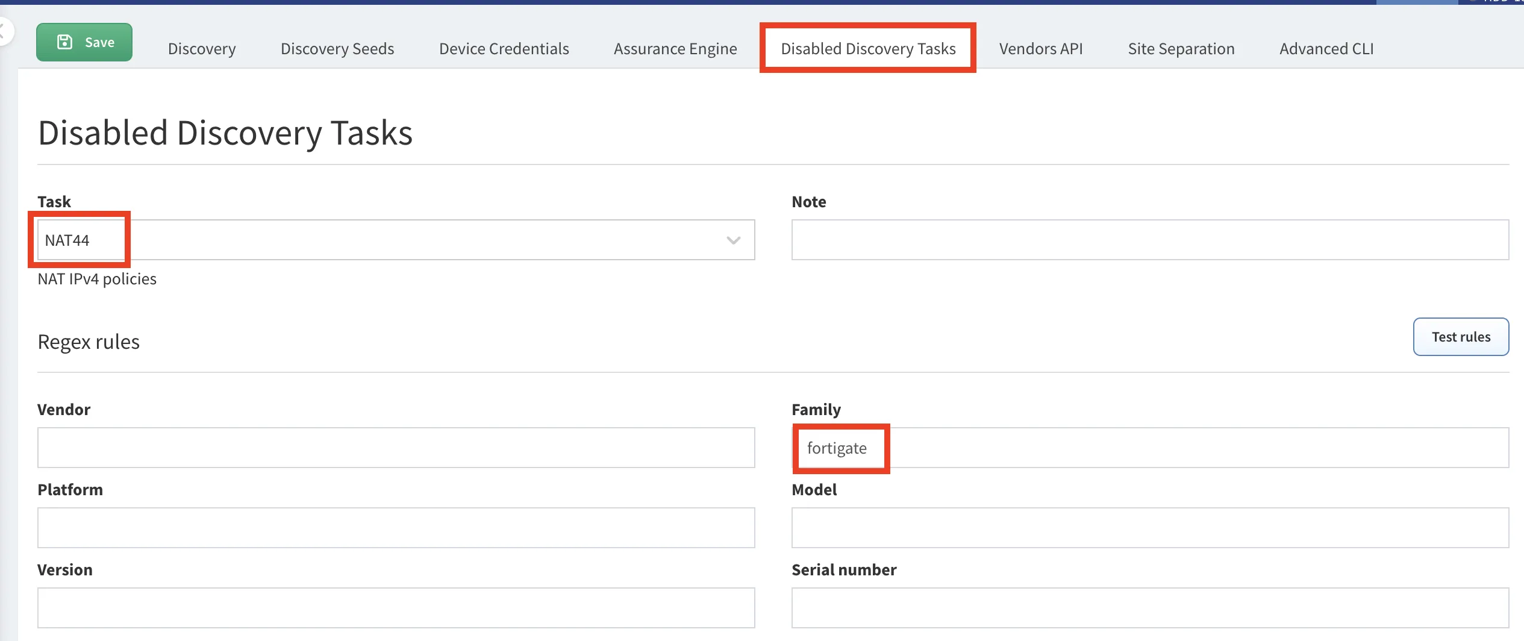1524x641 pixels.
Task: Click inside the Note field
Action: [1151, 240]
